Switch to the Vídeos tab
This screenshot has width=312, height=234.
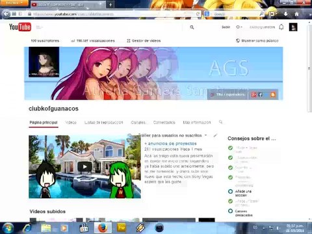[71, 122]
